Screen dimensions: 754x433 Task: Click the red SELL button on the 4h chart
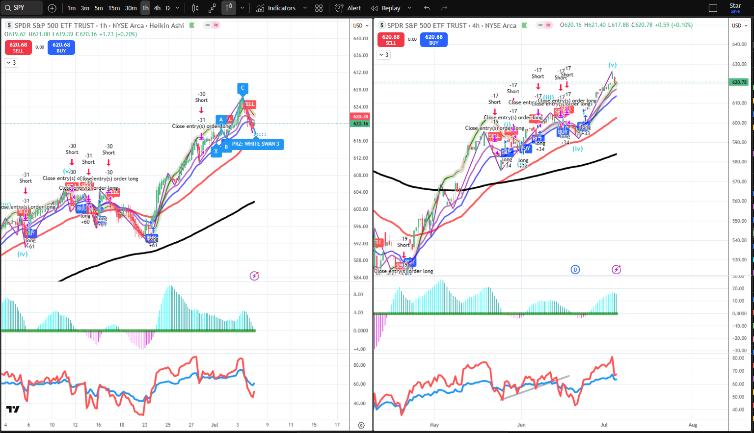pos(391,40)
